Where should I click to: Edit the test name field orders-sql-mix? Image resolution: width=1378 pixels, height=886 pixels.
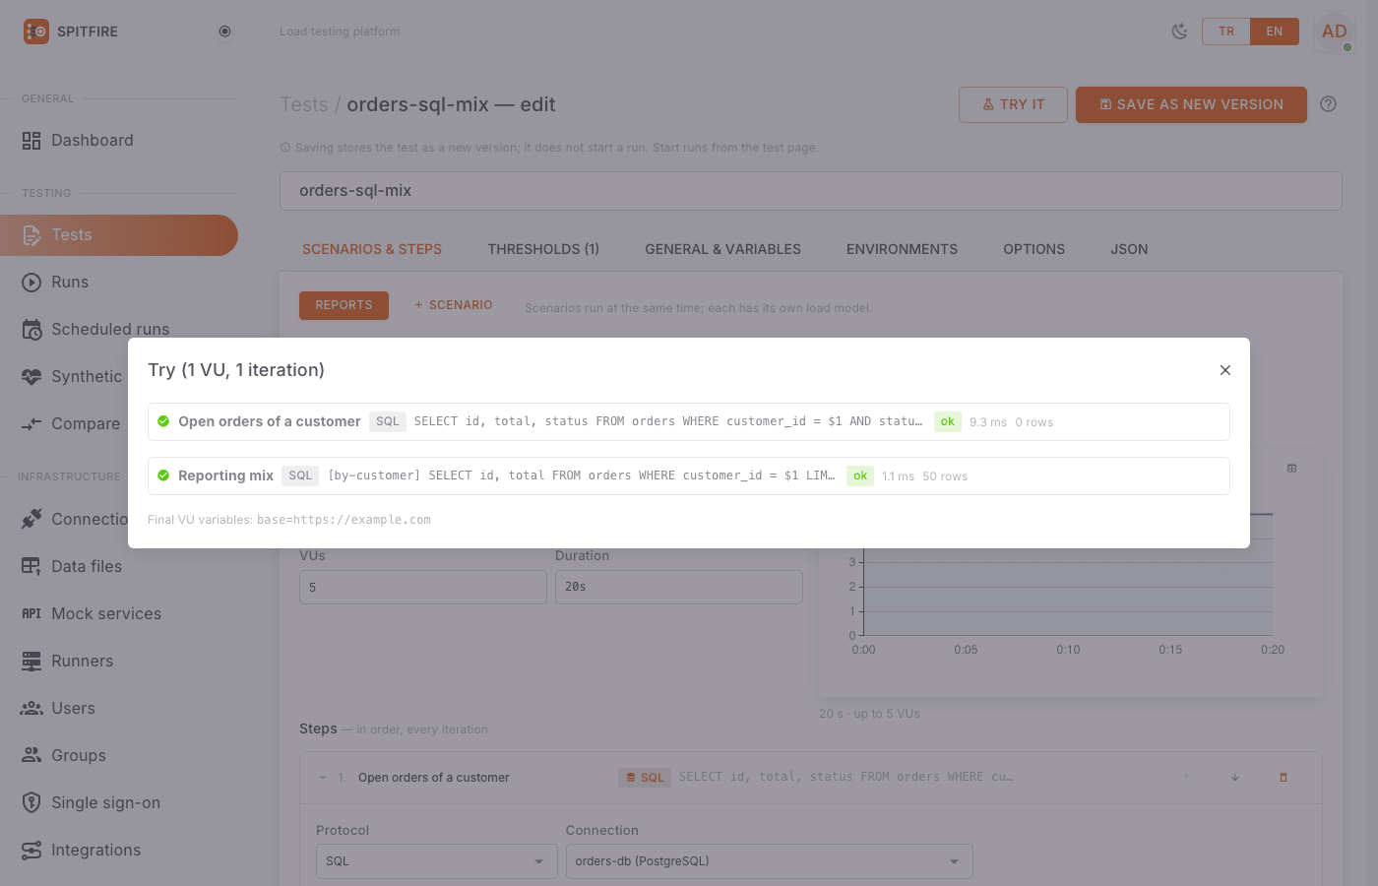pyautogui.click(x=811, y=191)
